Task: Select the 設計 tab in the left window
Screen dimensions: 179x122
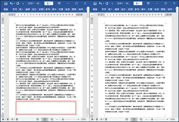Action: (34, 9)
